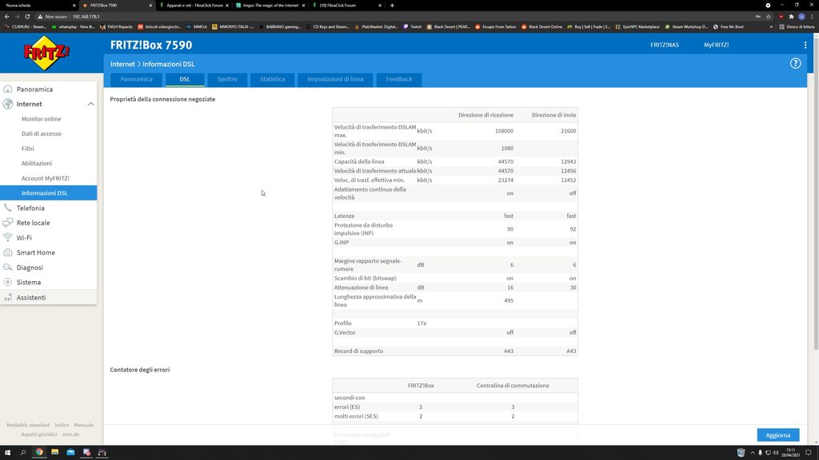This screenshot has width=819, height=460.
Task: Click the Manuale footer link
Action: point(83,425)
